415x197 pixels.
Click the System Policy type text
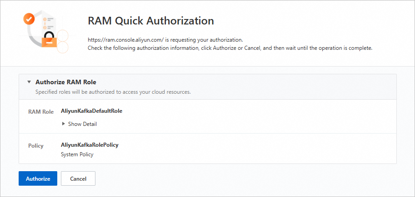[77, 154]
